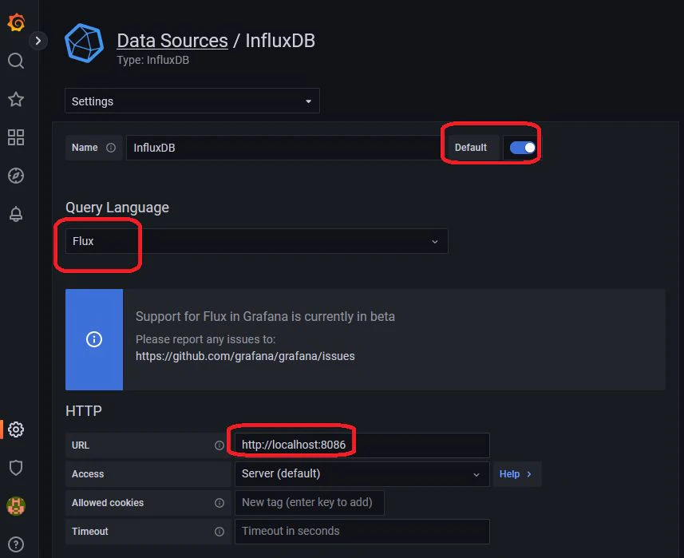
Task: Click the info icon in Flux beta notice
Action: [x=94, y=339]
